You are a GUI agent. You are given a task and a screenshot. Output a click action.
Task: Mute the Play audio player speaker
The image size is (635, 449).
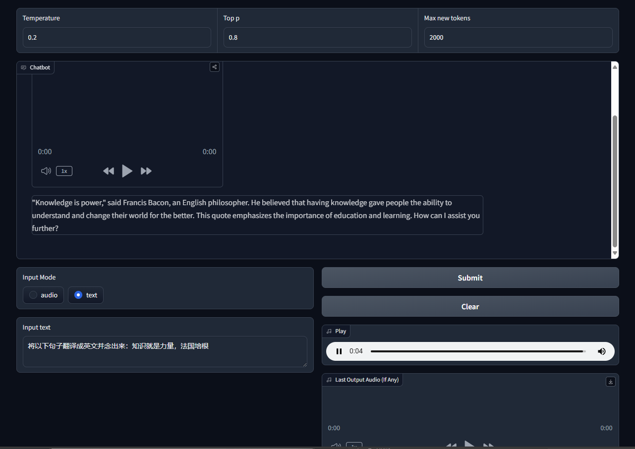tap(601, 351)
